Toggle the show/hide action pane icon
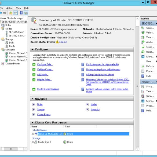 (x=26, y=13)
